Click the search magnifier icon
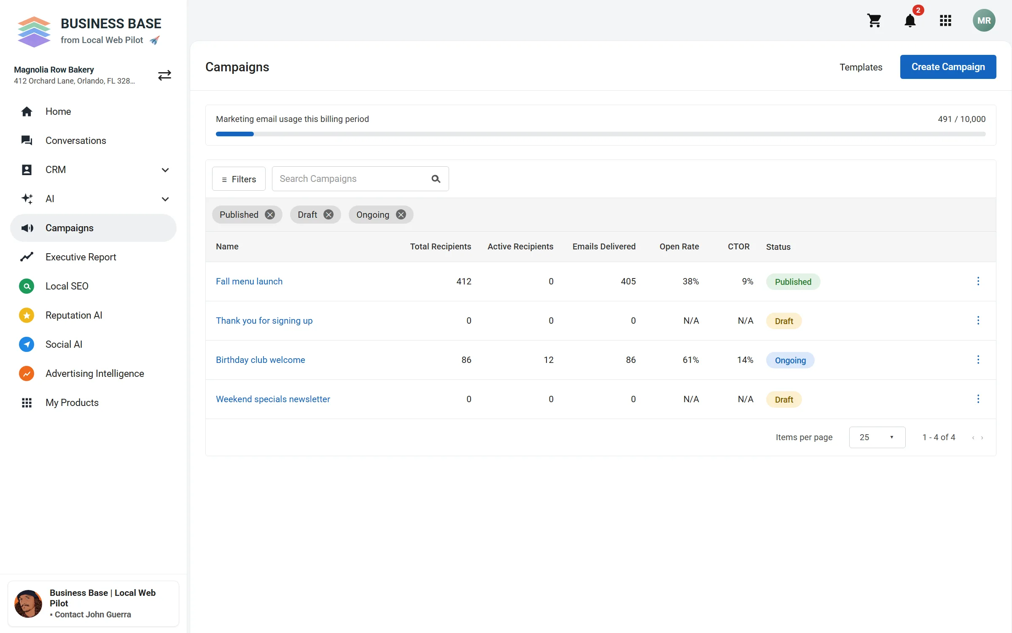 click(436, 179)
